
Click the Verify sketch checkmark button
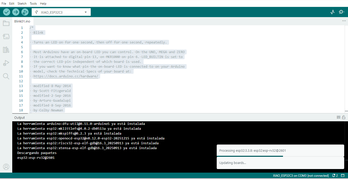[7, 12]
